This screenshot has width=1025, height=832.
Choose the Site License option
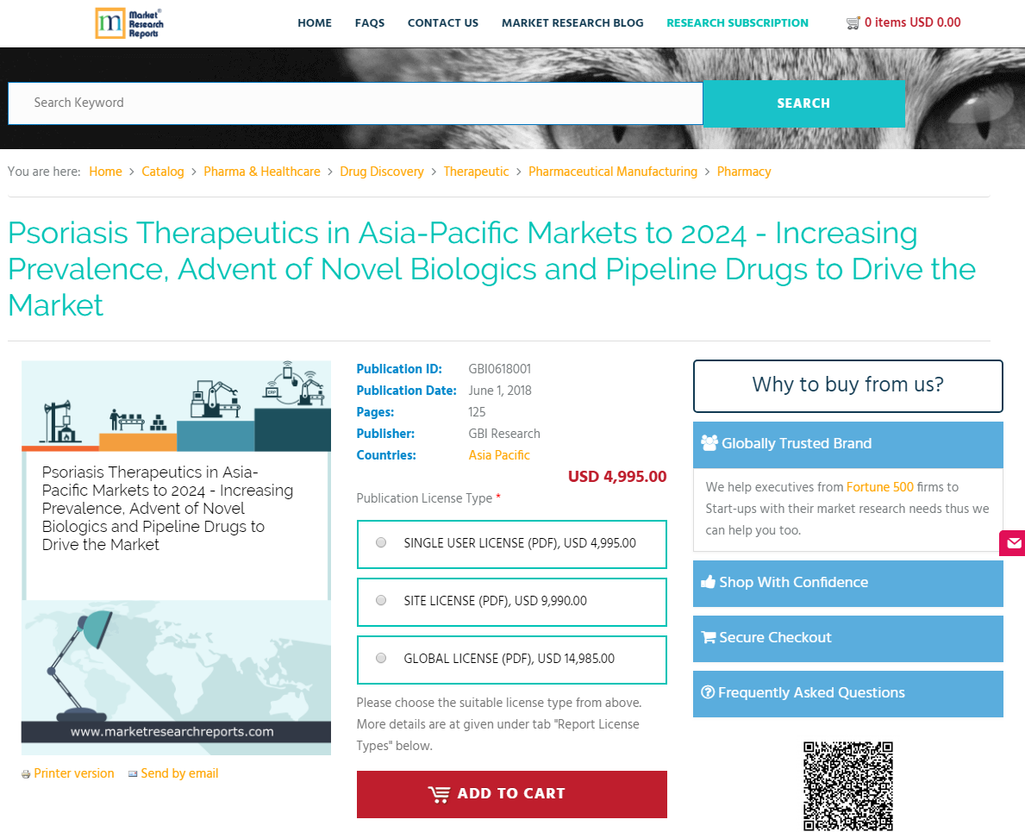380,600
